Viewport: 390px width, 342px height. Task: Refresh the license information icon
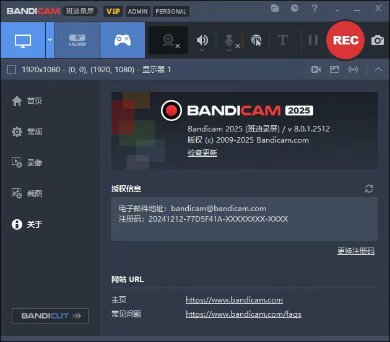(370, 188)
